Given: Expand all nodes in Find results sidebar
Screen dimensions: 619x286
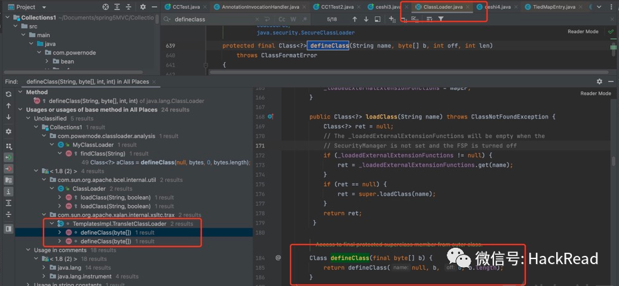Looking at the screenshot, I should pos(8,203).
